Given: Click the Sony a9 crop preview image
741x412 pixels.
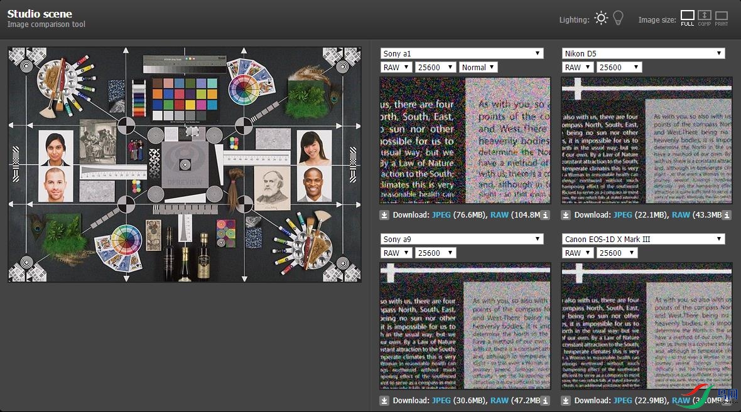Looking at the screenshot, I should pyautogui.click(x=465, y=326).
